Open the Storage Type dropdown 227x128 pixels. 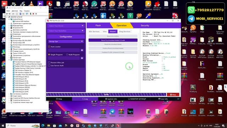coord(66,42)
